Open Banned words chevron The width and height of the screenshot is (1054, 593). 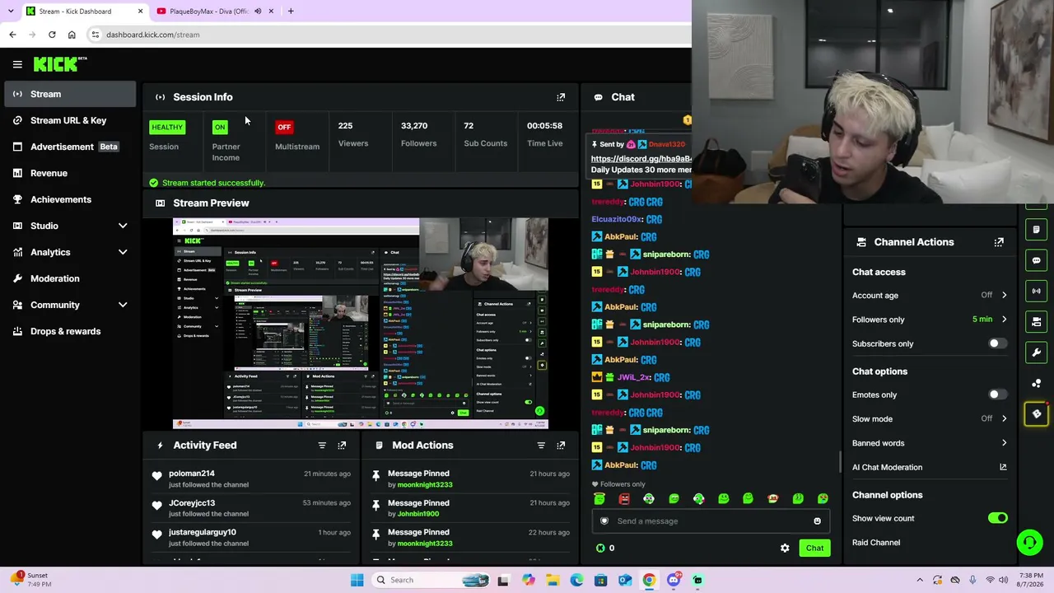1004,443
